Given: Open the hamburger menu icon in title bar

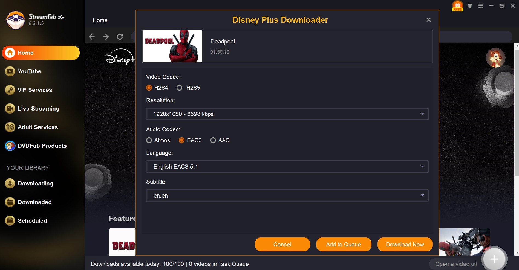Looking at the screenshot, I should click(481, 6).
